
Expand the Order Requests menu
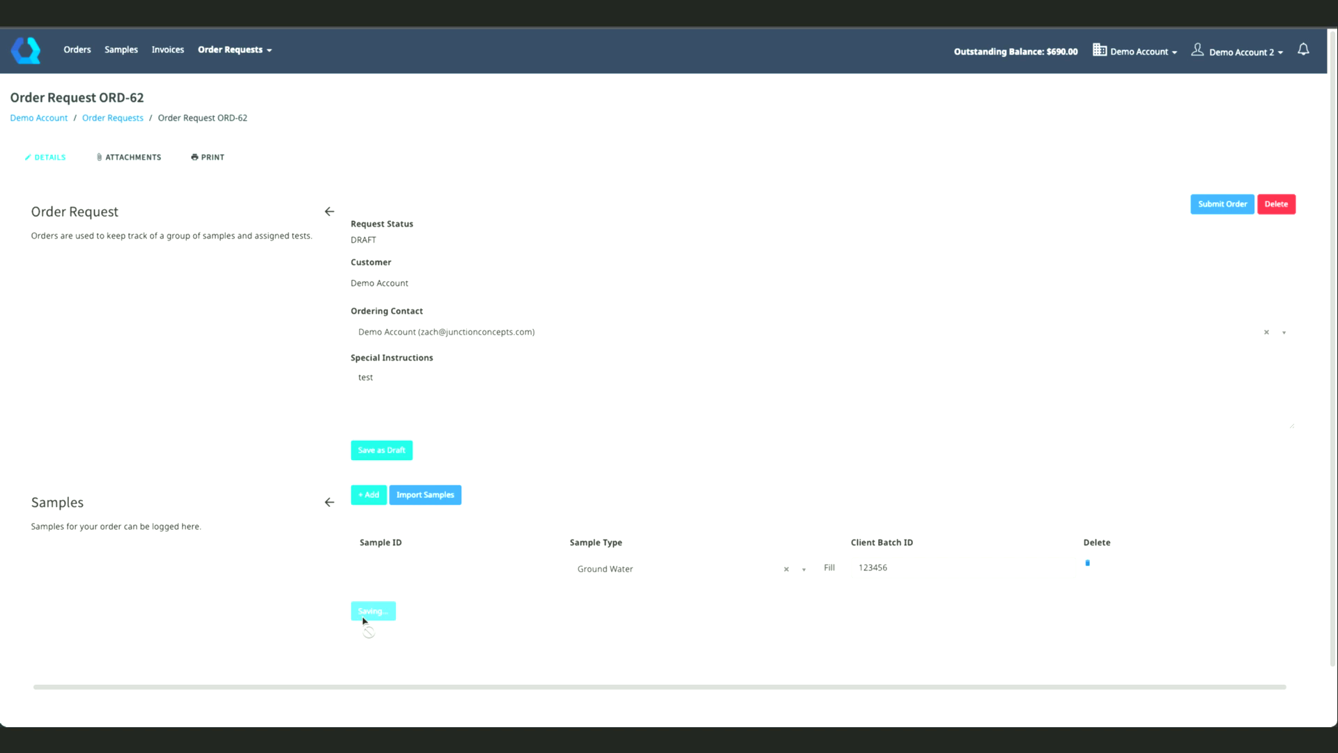tap(235, 50)
